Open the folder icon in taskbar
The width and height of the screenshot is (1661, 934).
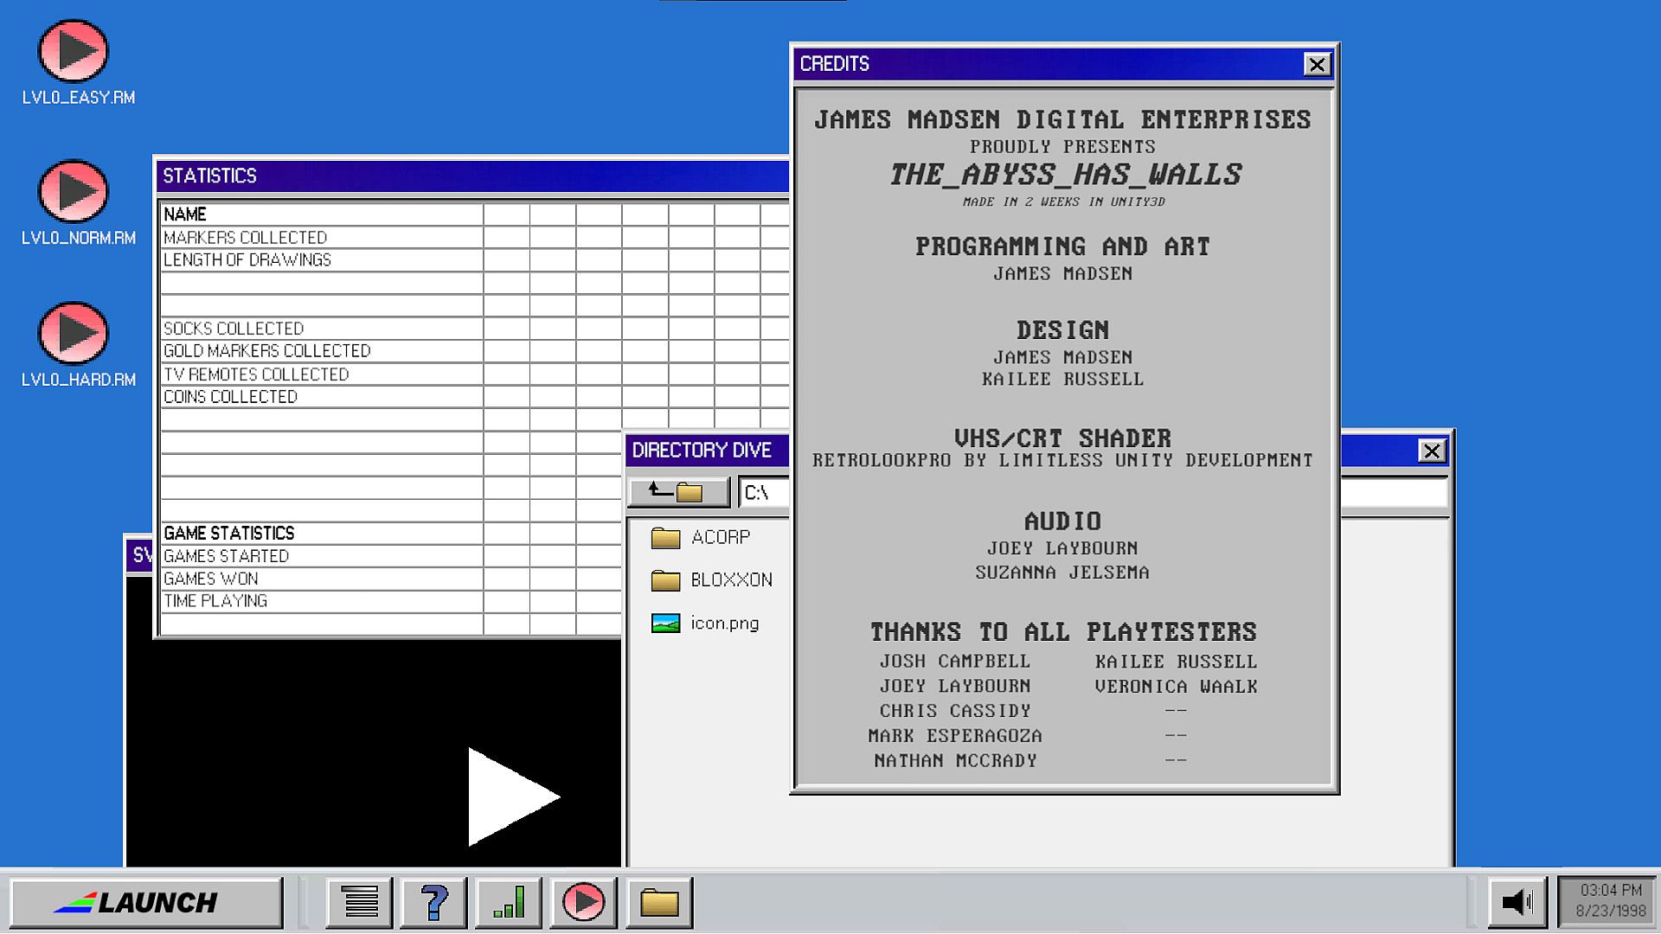659,902
